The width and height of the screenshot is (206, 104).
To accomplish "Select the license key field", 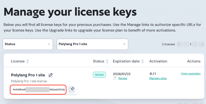I will (38, 90).
